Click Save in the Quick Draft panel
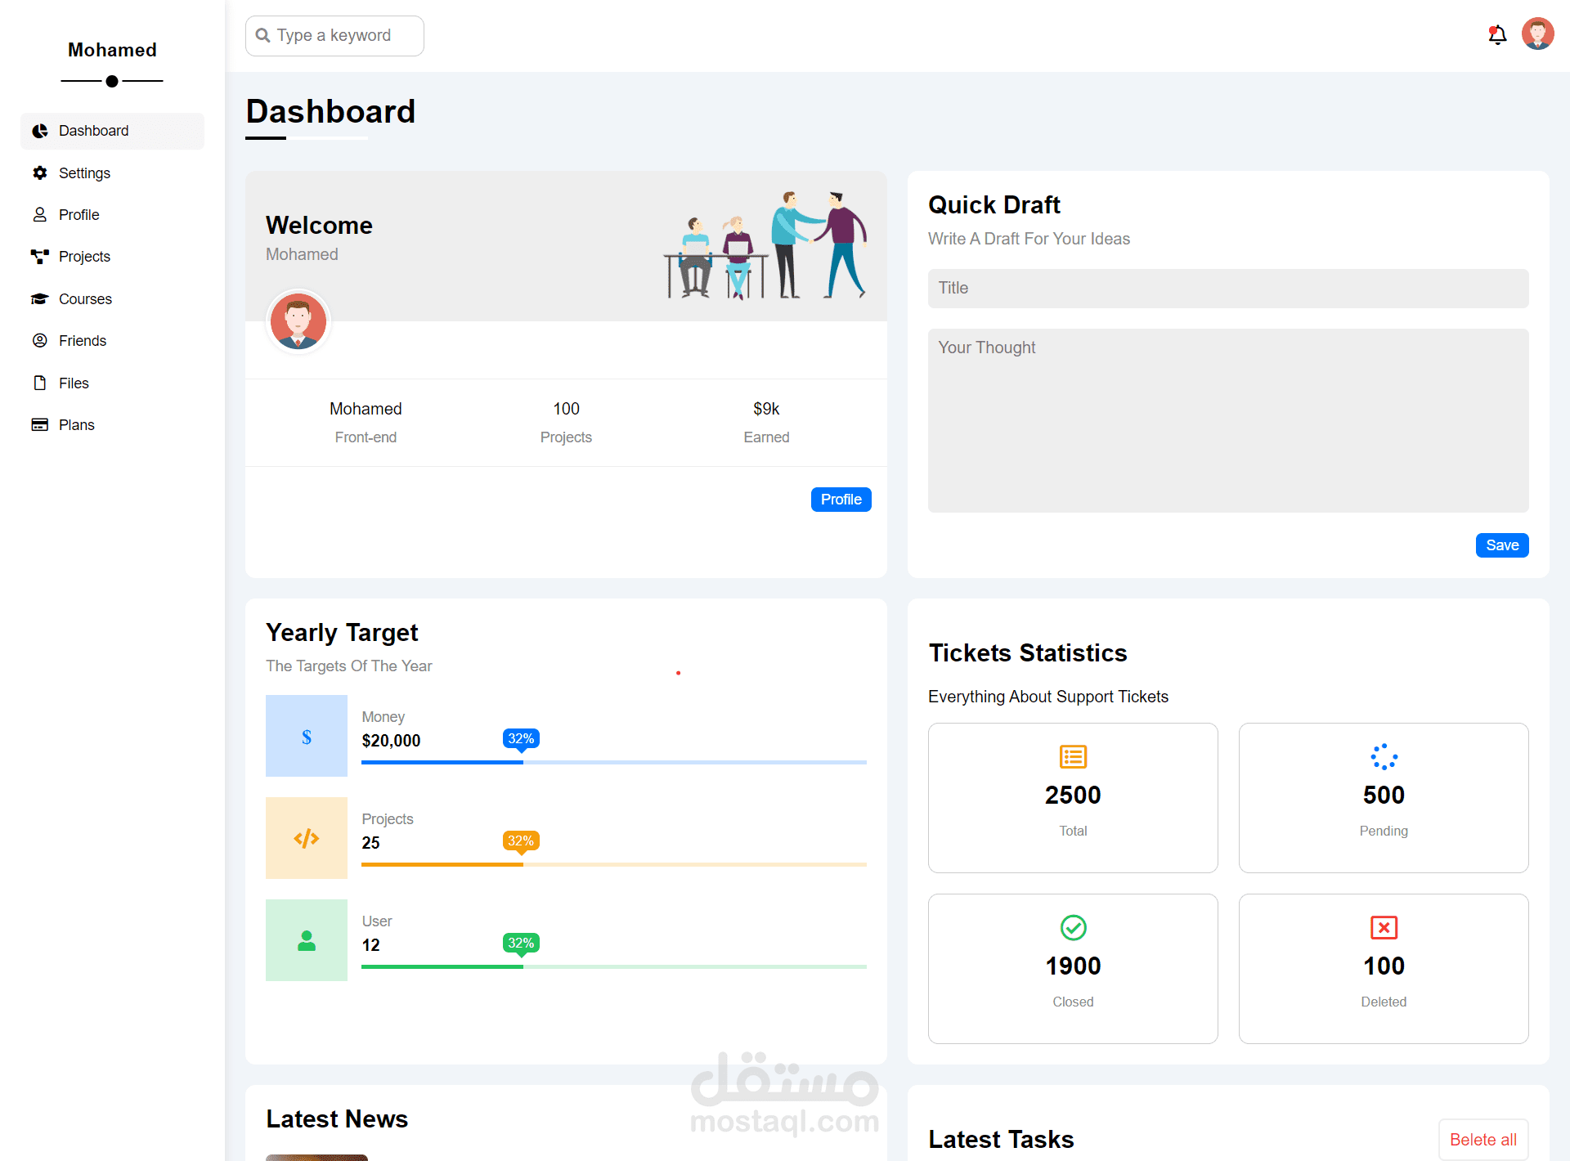 click(1502, 545)
